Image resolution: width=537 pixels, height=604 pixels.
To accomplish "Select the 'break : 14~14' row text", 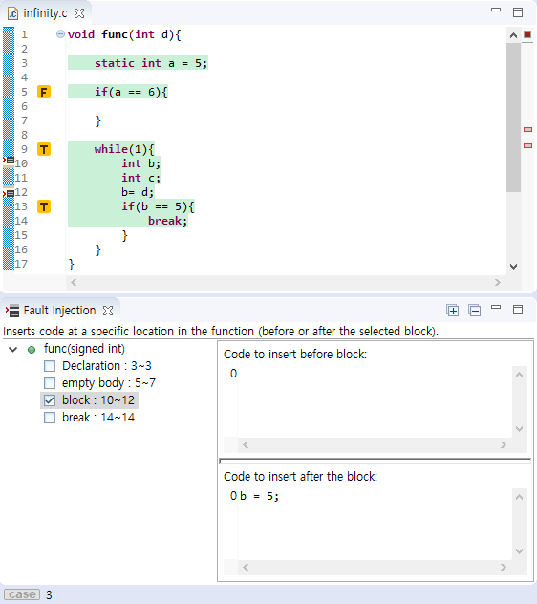I will (98, 418).
